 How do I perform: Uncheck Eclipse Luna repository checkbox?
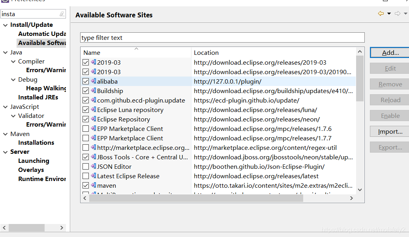(86, 110)
